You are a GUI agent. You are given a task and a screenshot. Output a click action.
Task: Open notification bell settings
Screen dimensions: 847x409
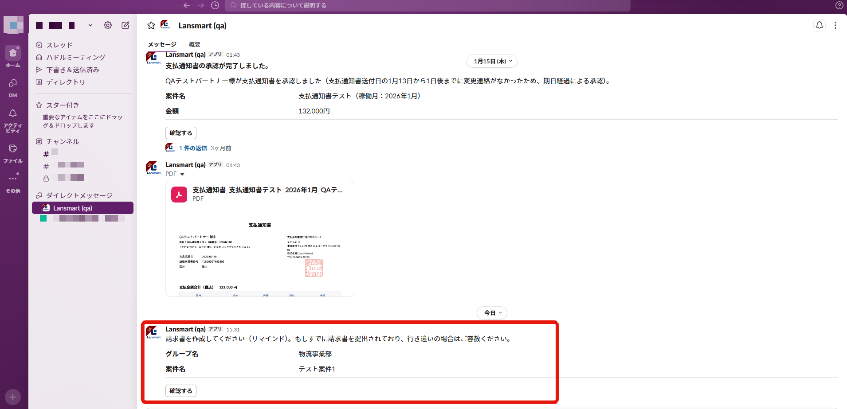tap(820, 25)
